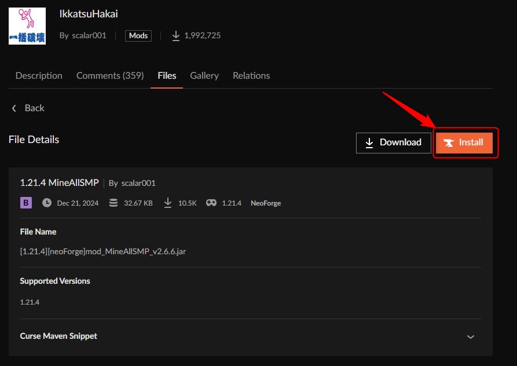Click the Mods category tag
The width and height of the screenshot is (517, 366).
138,35
